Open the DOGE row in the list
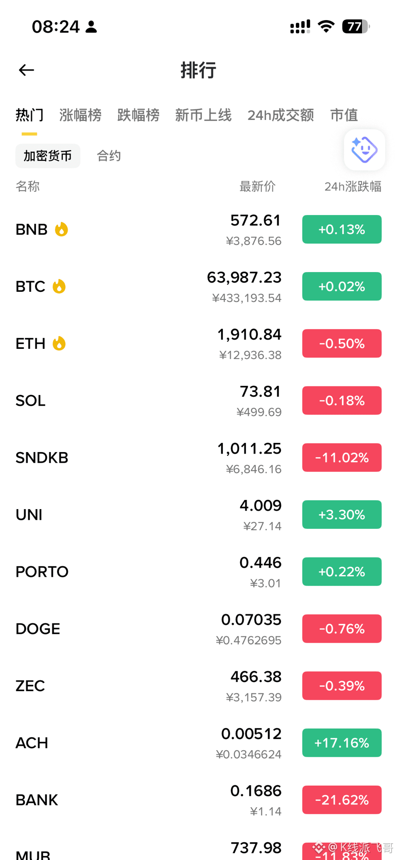This screenshot has height=860, width=397. pyautogui.click(x=198, y=629)
